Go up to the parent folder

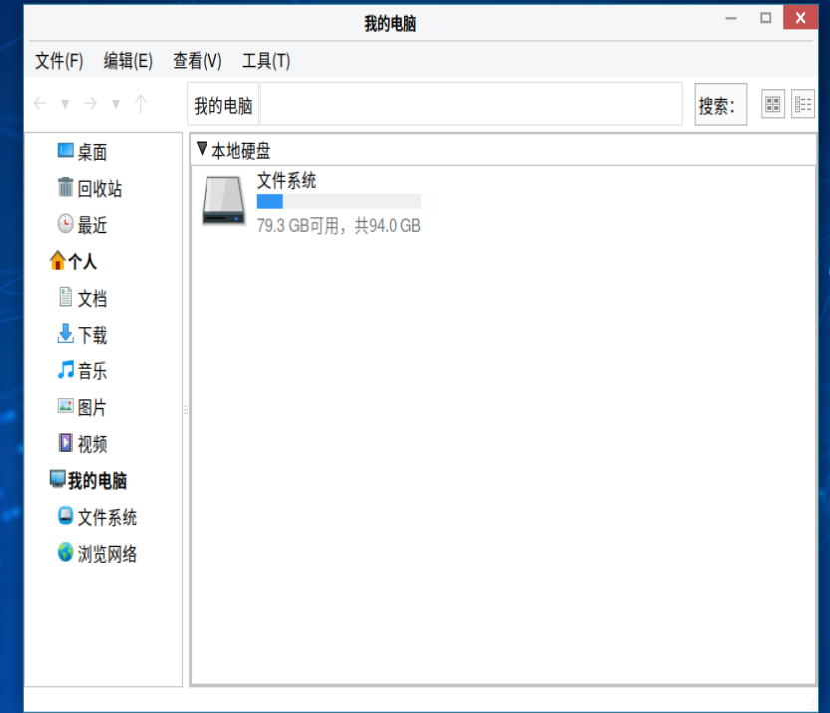[141, 104]
